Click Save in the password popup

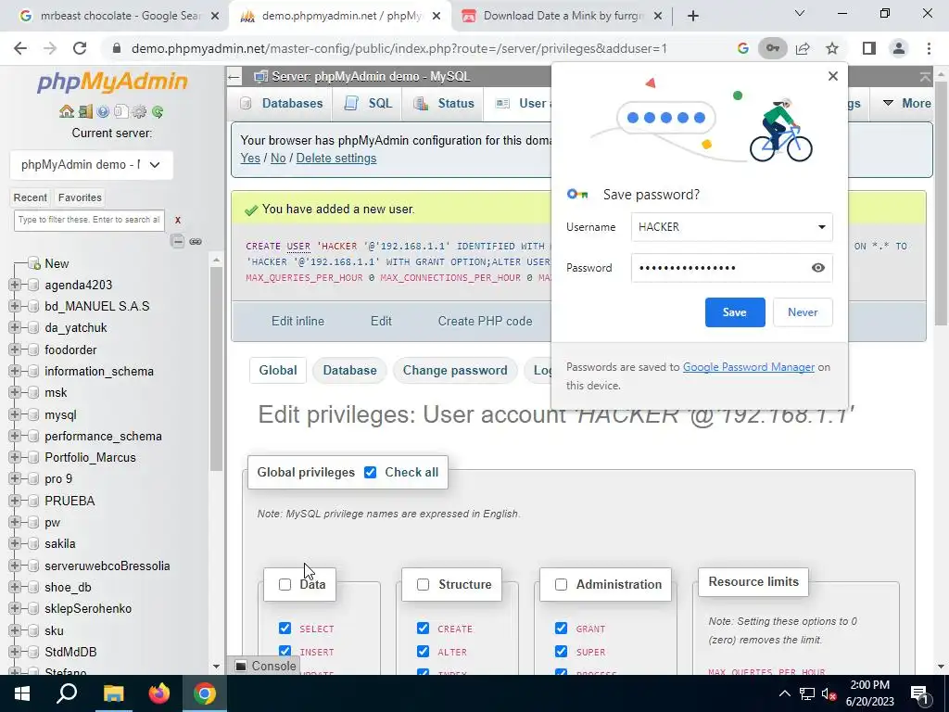(735, 312)
